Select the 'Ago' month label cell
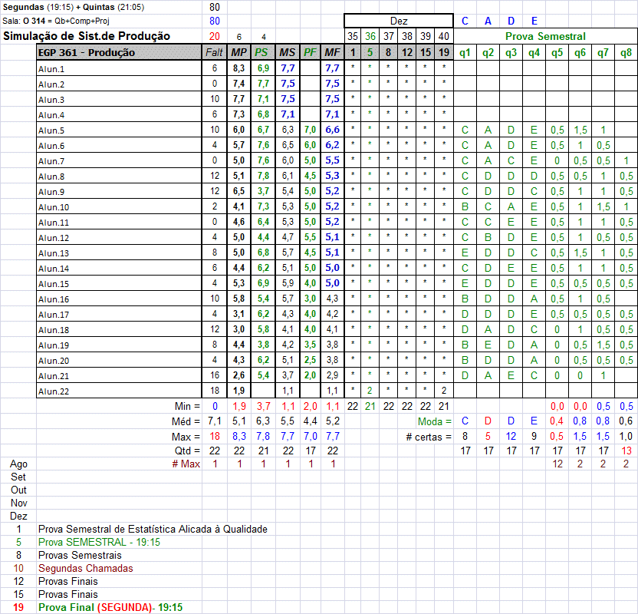The image size is (638, 614). click(18, 464)
